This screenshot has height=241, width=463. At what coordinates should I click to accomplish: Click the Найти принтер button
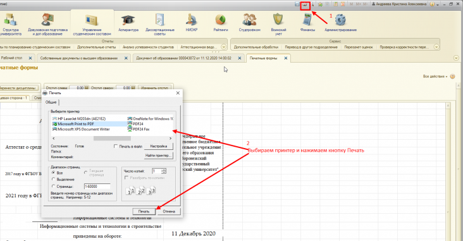(159, 156)
